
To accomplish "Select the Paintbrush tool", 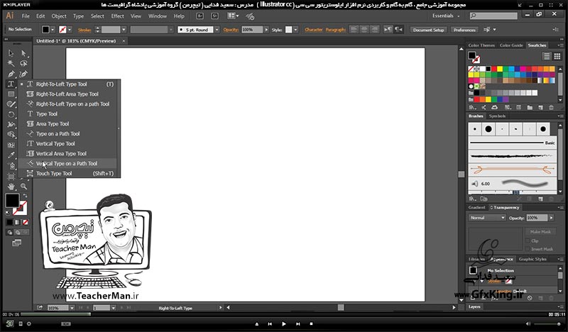I will 11,104.
